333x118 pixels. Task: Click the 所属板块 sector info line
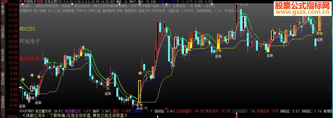click(92, 11)
